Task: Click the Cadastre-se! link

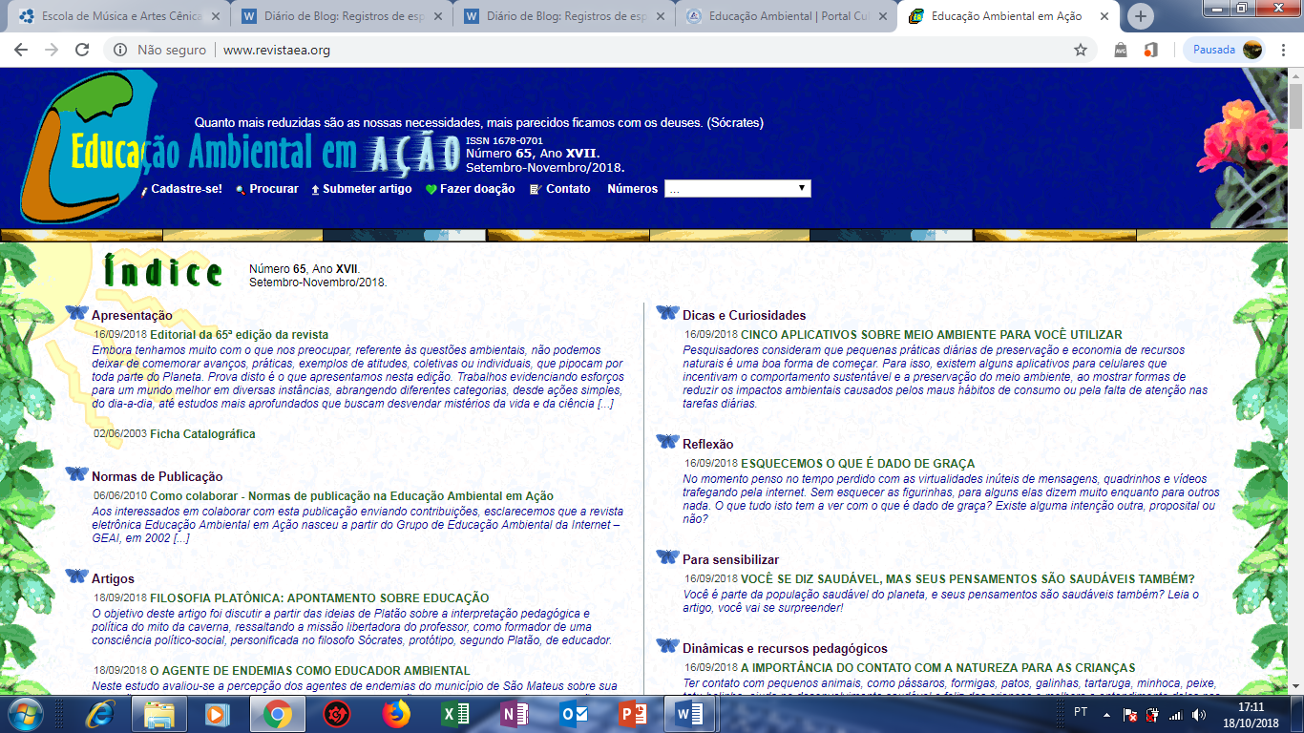Action: click(185, 189)
